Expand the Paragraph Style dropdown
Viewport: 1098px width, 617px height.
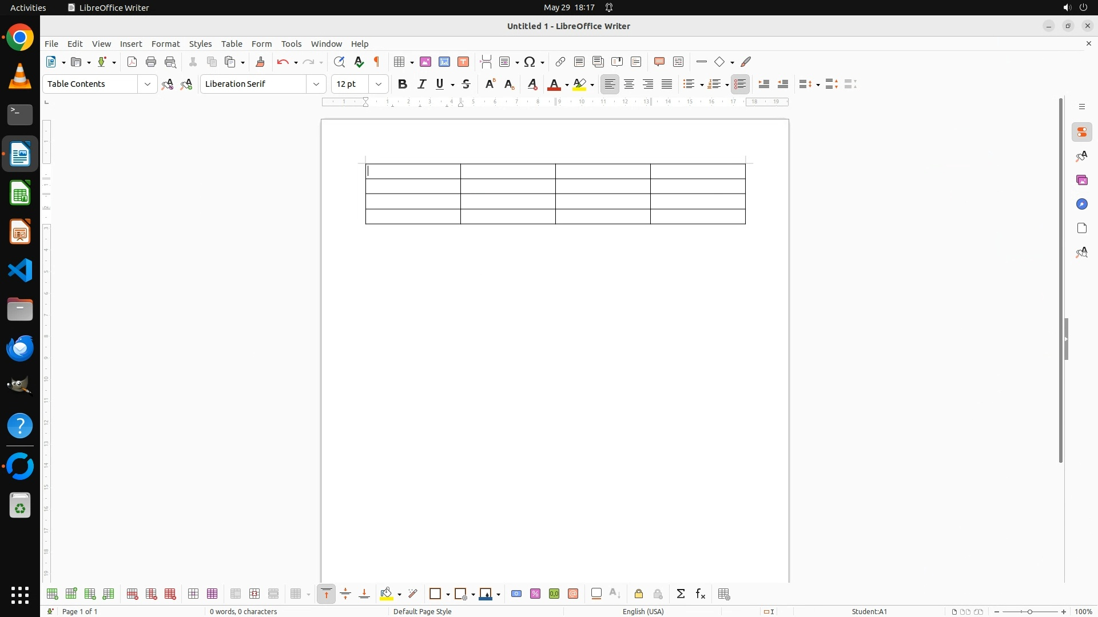(148, 84)
